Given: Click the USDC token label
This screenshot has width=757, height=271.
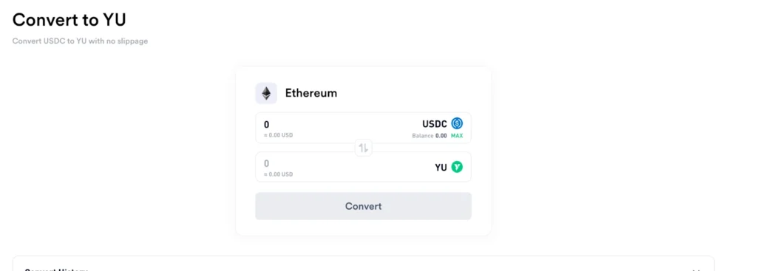Looking at the screenshot, I should coord(435,124).
